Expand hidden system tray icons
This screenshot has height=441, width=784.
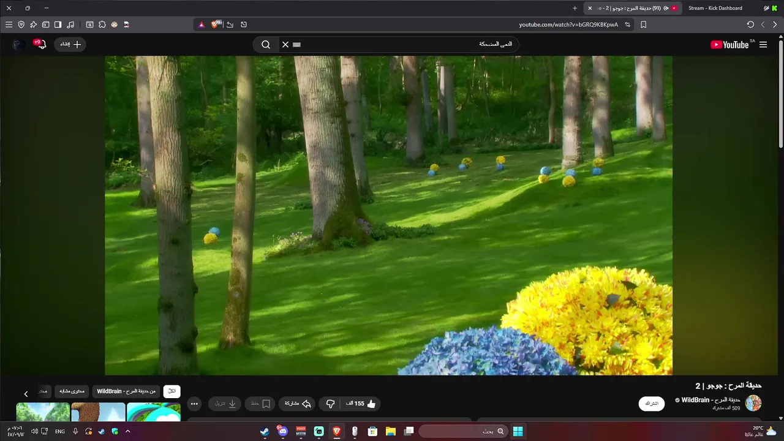click(127, 431)
